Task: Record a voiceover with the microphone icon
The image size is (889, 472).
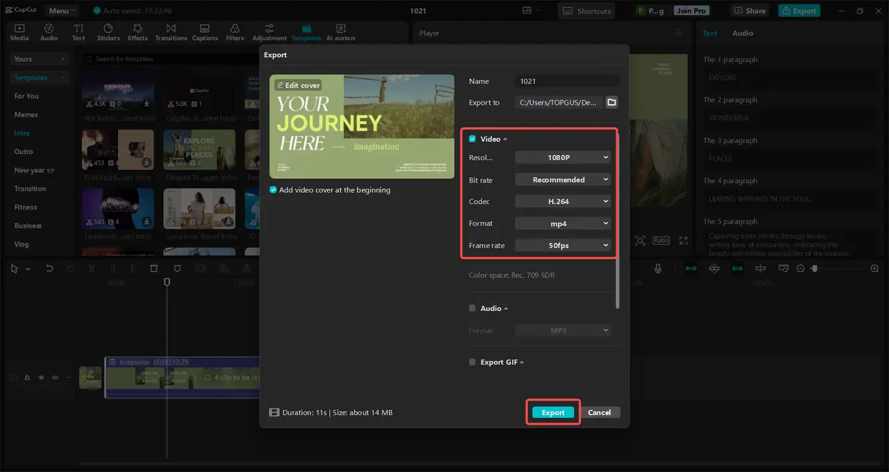Action: click(658, 268)
